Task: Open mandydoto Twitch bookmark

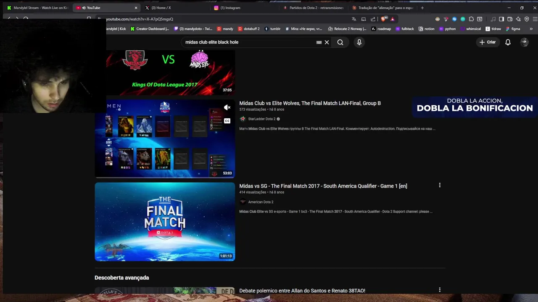Action: point(193,29)
